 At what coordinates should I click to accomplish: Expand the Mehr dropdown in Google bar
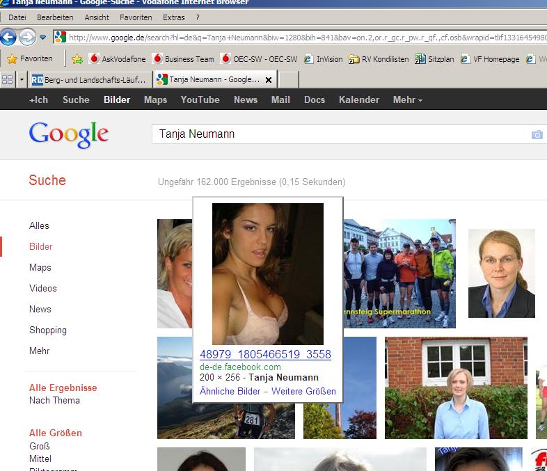407,99
